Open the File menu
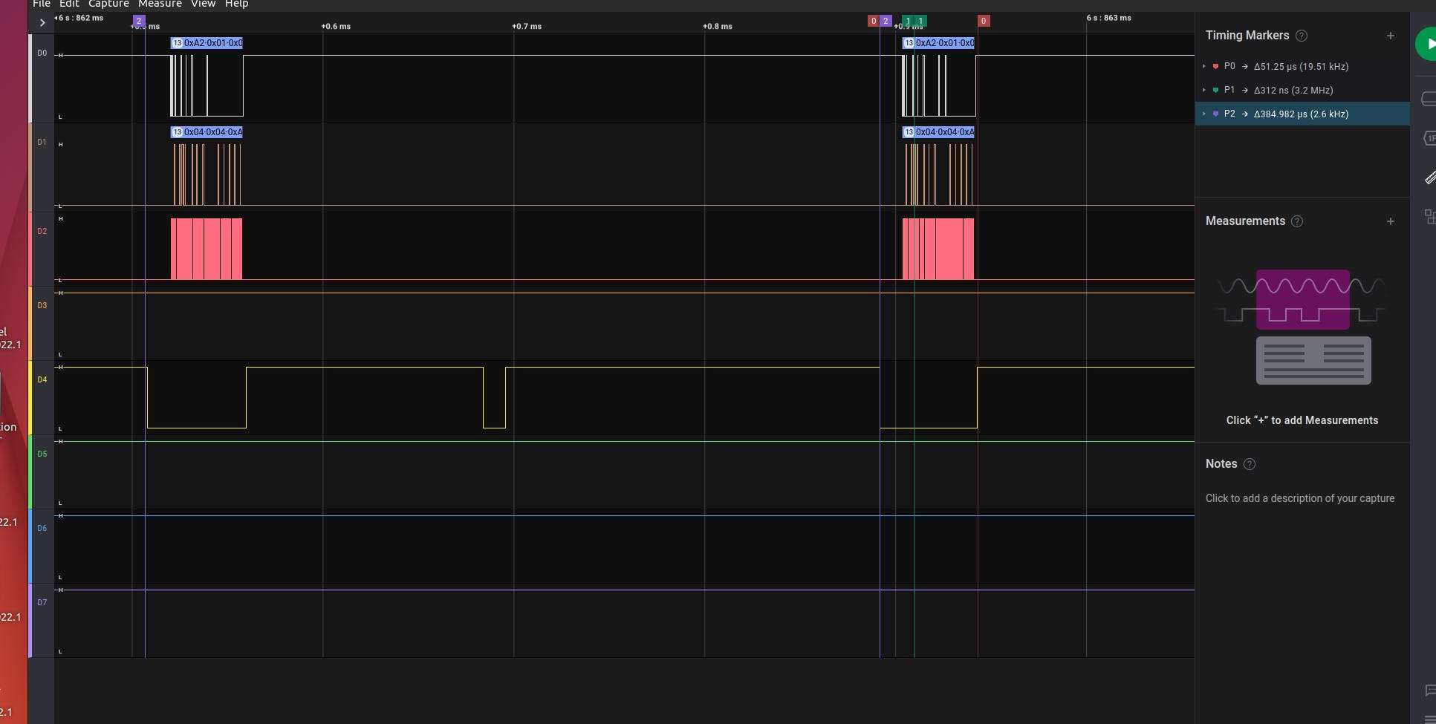 point(42,4)
